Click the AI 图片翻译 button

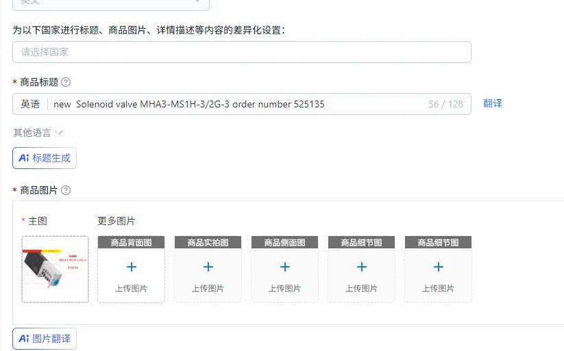pos(45,339)
